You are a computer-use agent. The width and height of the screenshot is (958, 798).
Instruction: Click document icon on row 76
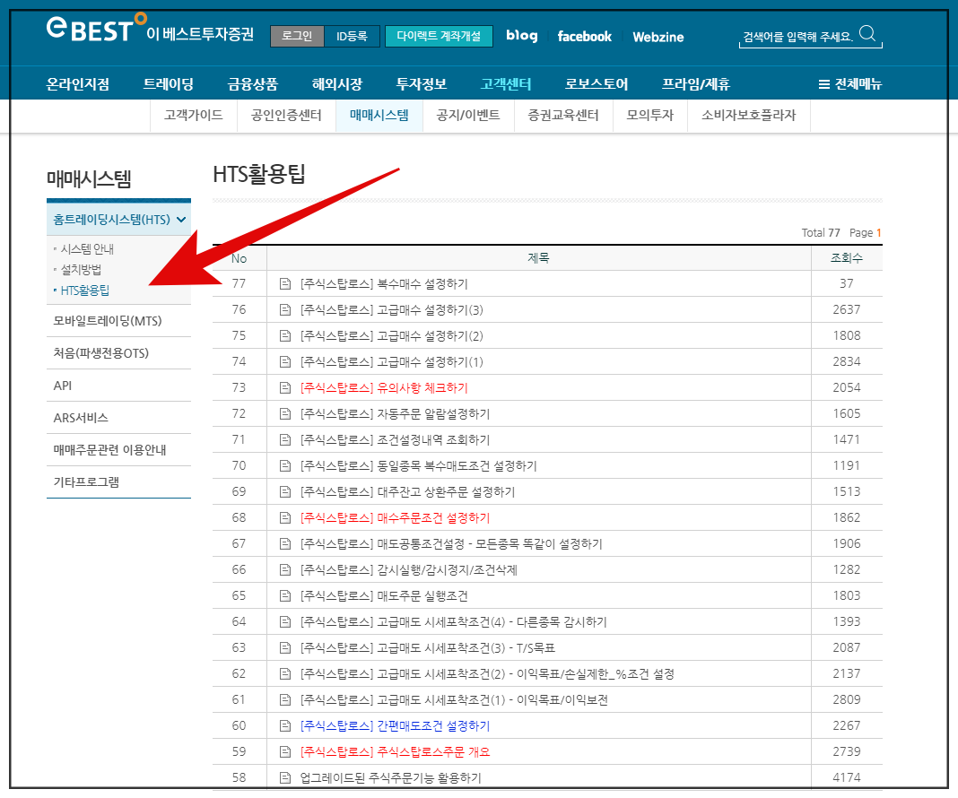(x=284, y=310)
